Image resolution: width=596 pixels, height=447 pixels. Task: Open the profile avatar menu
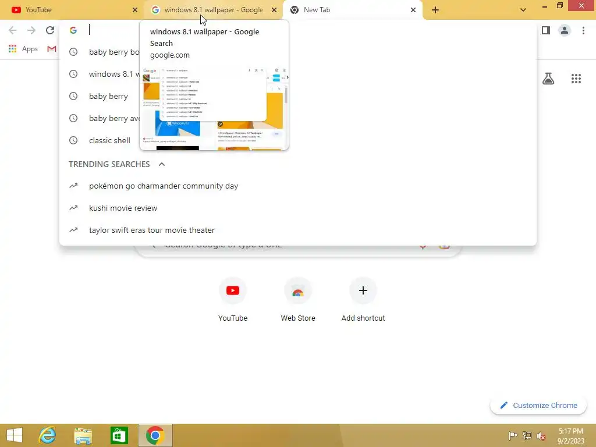point(565,30)
